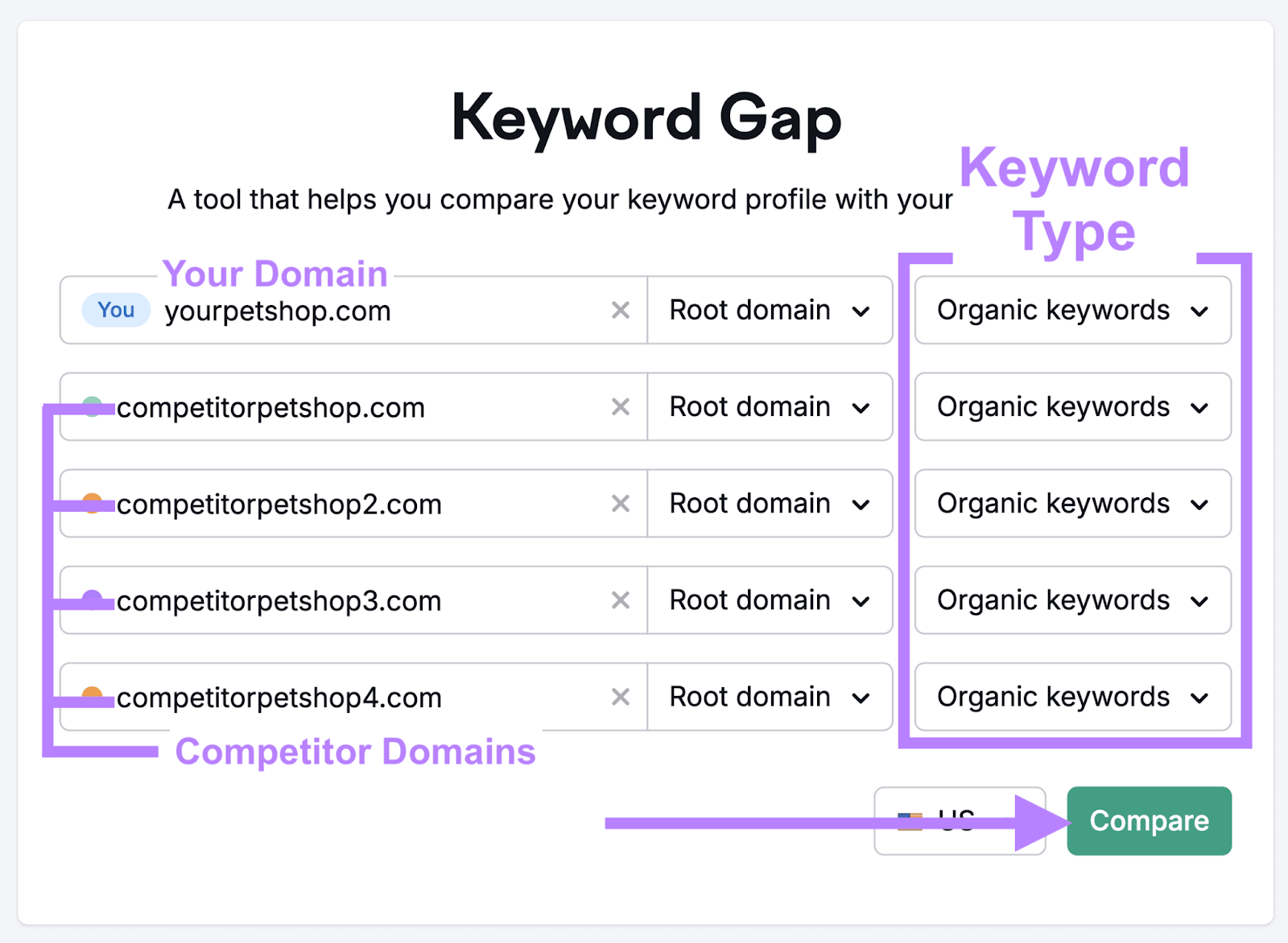Open Root domain dropdown for competitorpetshop.com

(769, 407)
